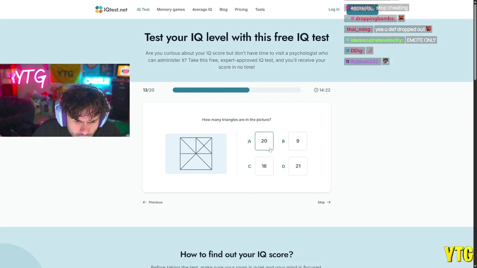Click chat username thai_ming

359,29
